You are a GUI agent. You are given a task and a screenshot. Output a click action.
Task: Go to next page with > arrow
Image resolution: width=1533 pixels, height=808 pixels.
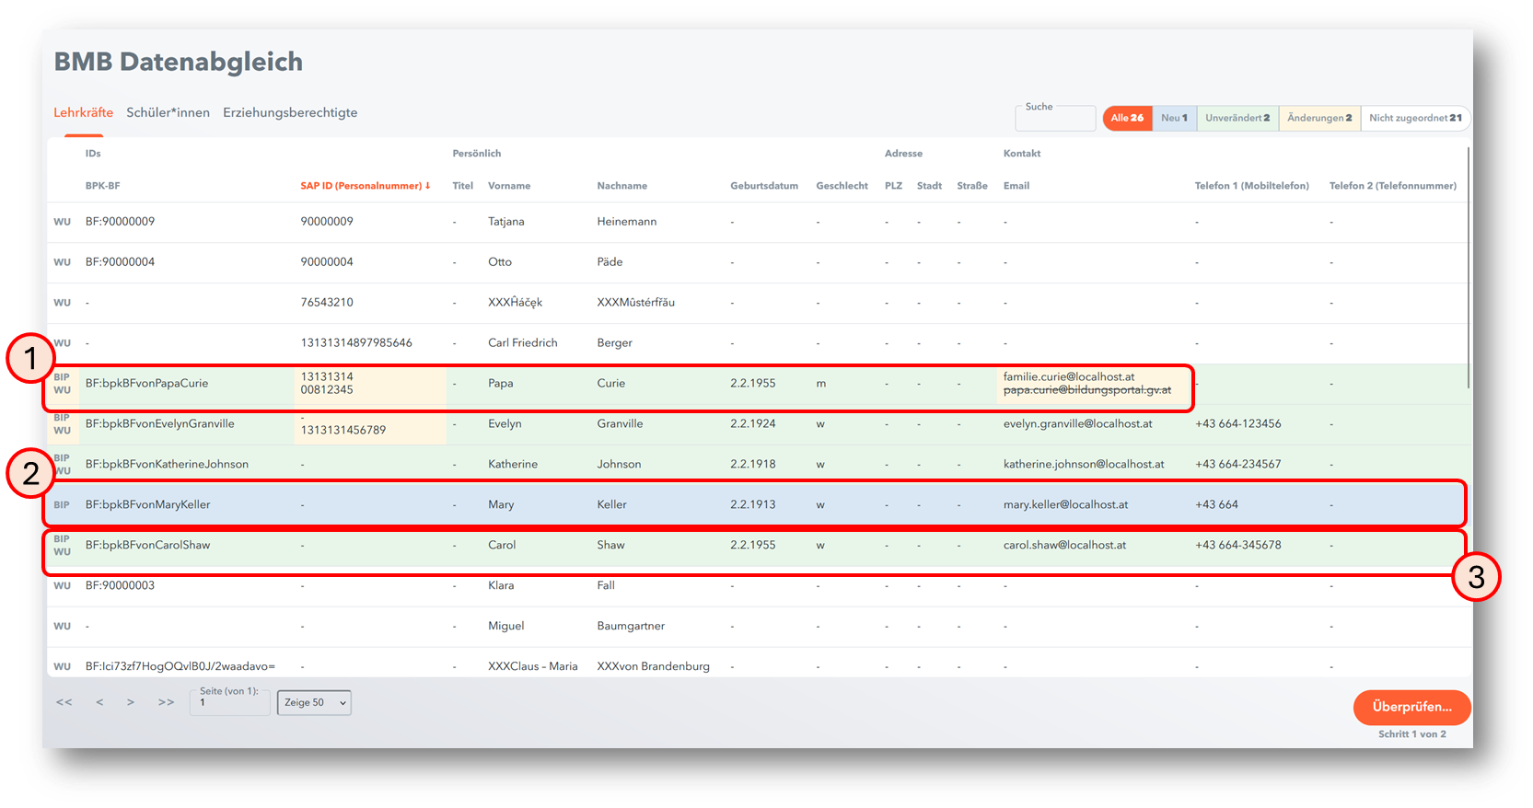131,702
